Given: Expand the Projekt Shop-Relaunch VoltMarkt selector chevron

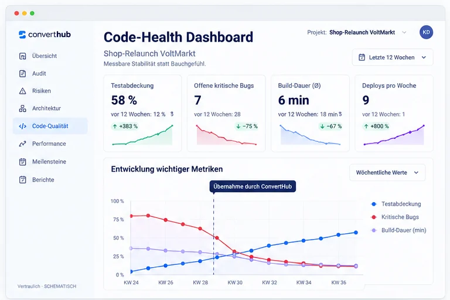Looking at the screenshot, I should click(404, 32).
